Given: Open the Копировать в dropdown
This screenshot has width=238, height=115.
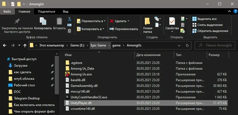Looking at the screenshot, I should click(x=103, y=29).
